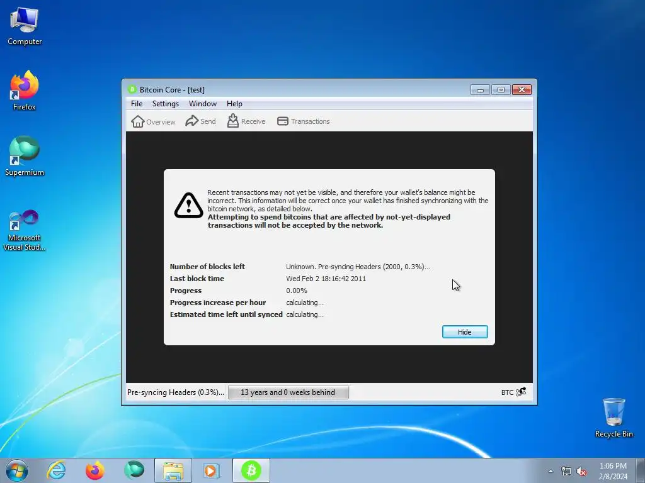The height and width of the screenshot is (483, 645).
Task: Click the 'Number of blocks left' label
Action: [207, 267]
